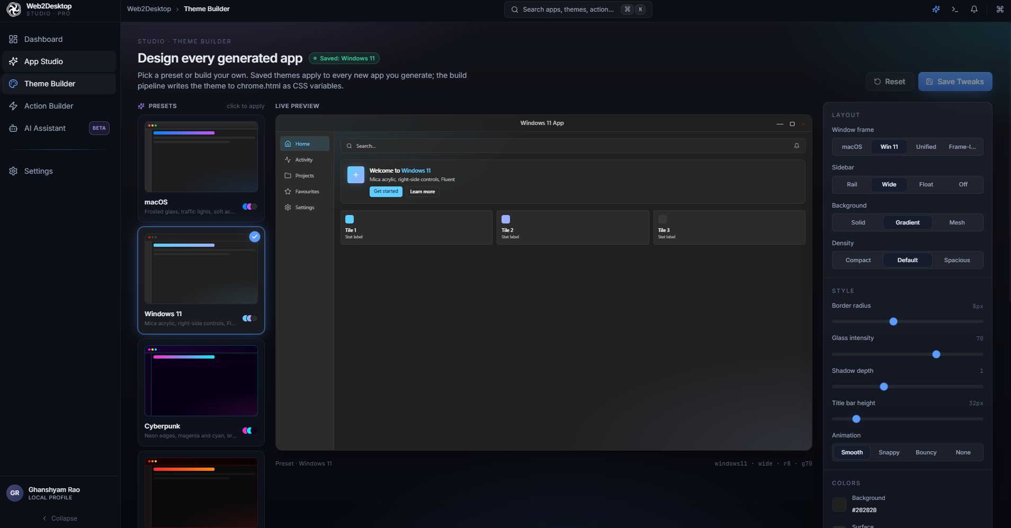Select Settings in the preview sidebar
The height and width of the screenshot is (528, 1011).
pos(305,207)
